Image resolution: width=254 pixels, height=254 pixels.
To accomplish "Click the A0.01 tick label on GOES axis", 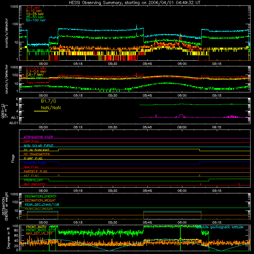I will pos(13,123).
